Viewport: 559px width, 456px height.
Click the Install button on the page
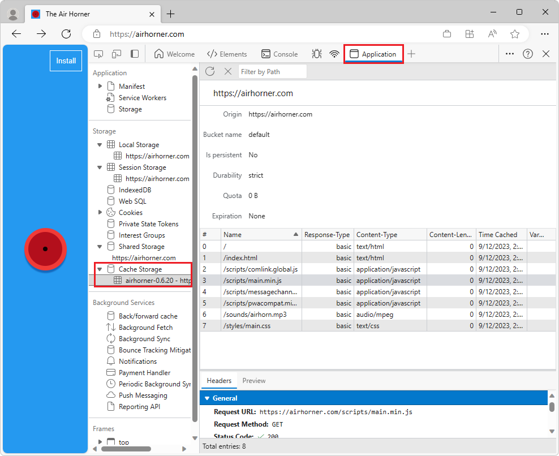click(66, 61)
